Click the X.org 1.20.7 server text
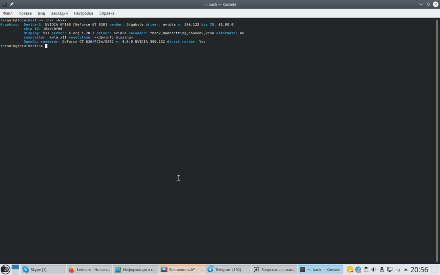This screenshot has width=440, height=275. [81, 33]
